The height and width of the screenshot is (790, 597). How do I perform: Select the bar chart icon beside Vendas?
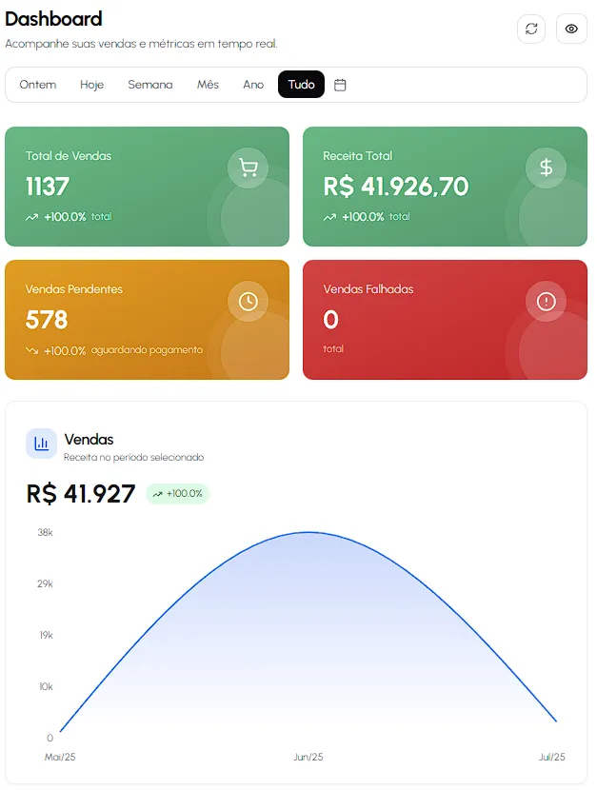click(x=39, y=443)
